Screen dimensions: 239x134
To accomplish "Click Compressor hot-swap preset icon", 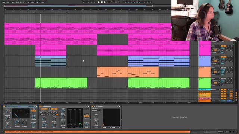I will point(86,107).
